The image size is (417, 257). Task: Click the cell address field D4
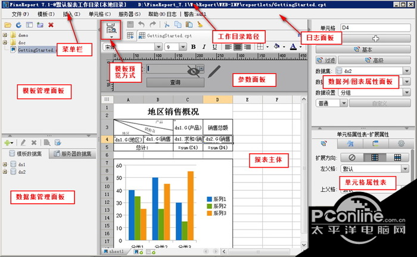(376, 27)
